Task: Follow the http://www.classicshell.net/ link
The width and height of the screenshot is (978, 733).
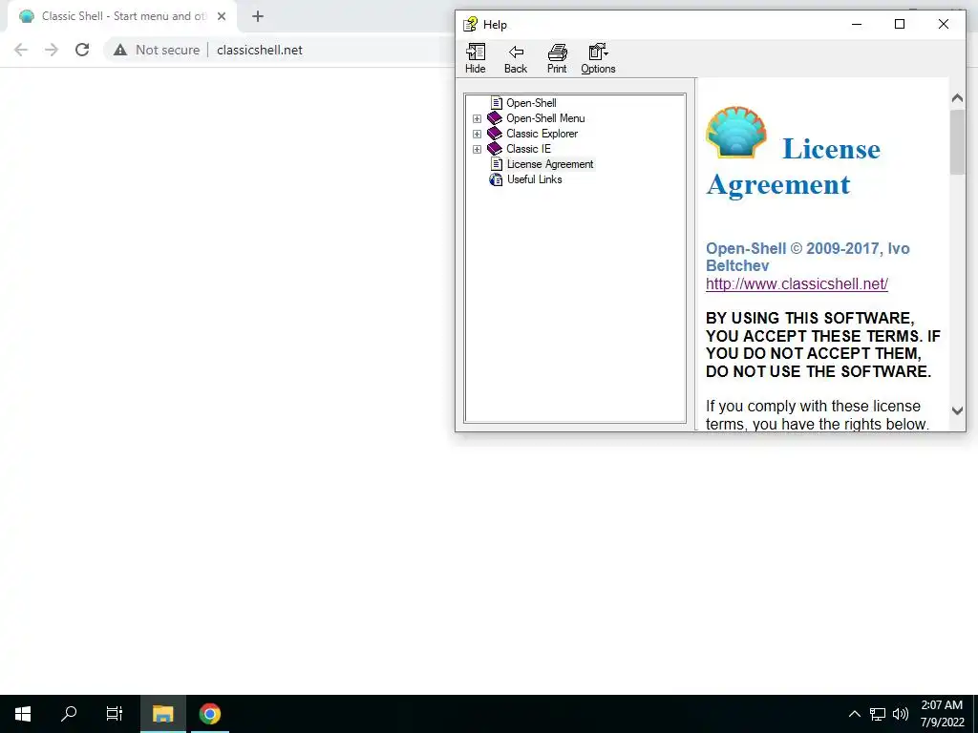Action: [797, 283]
